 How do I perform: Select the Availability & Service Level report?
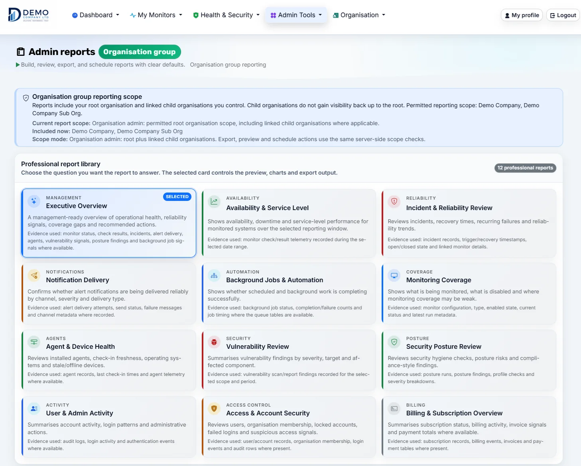(x=289, y=223)
